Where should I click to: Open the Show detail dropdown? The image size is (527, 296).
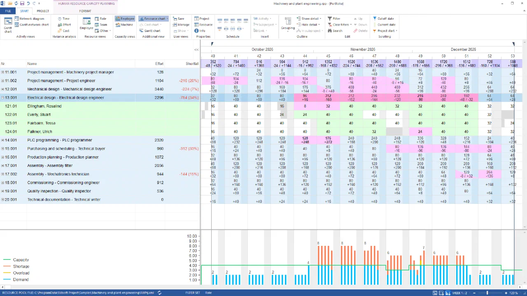click(309, 19)
